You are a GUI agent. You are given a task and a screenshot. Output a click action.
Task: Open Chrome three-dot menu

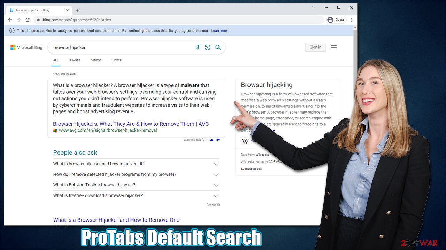352,20
